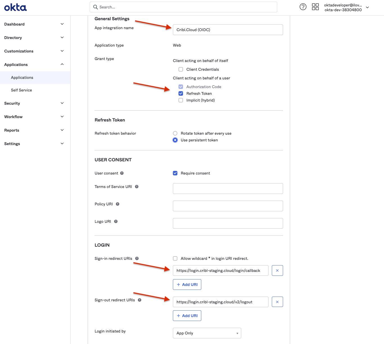Click the Policy URI input field
This screenshot has width=384, height=344.
tap(228, 206)
